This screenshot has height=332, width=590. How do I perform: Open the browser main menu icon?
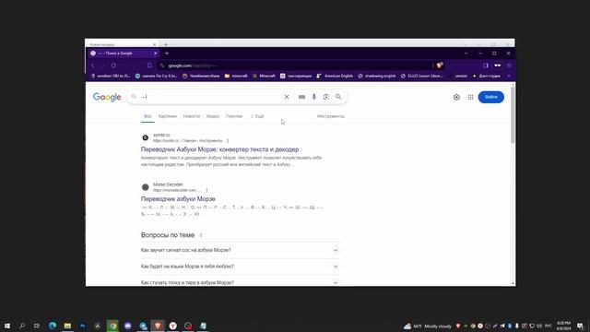509,65
